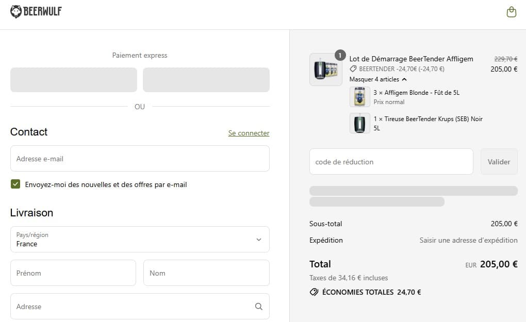The width and height of the screenshot is (526, 322).
Task: Click the code de réduction field
Action: click(x=391, y=162)
